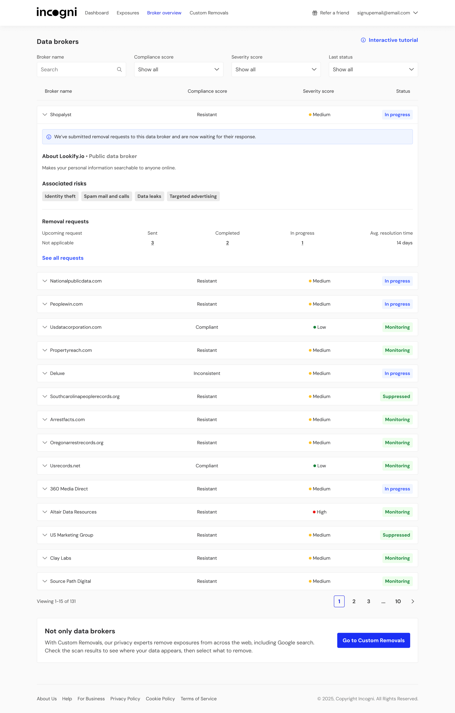Expand the Nationalpublicdata.com row
The image size is (455, 713).
pos(45,281)
